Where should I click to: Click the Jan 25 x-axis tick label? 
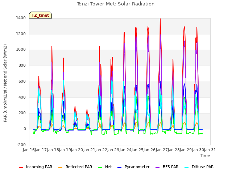(138, 150)
